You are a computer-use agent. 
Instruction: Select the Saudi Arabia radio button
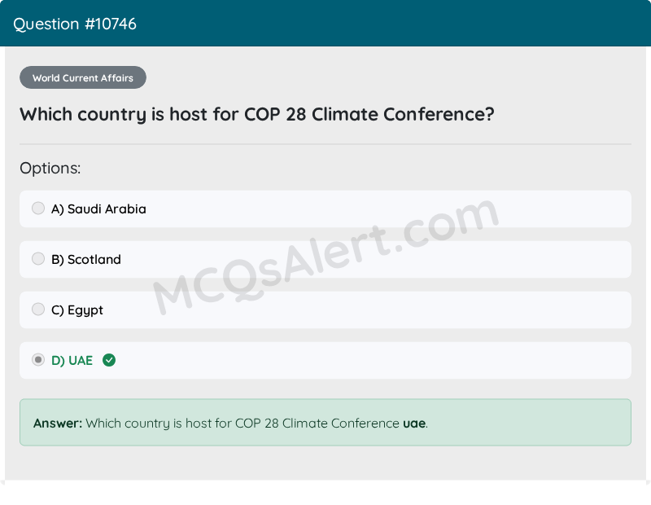pos(38,209)
